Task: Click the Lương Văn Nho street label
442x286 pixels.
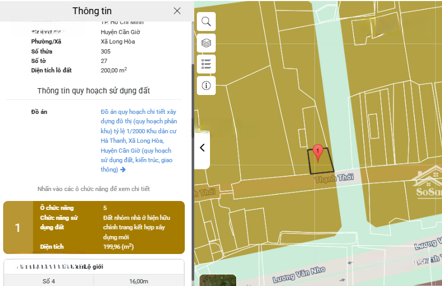Action: (x=299, y=274)
